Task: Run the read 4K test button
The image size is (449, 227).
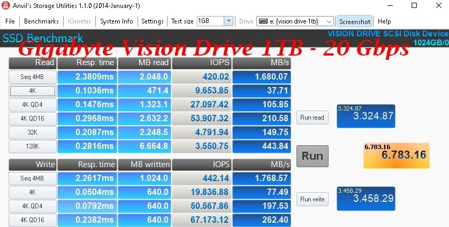Action: click(x=32, y=91)
